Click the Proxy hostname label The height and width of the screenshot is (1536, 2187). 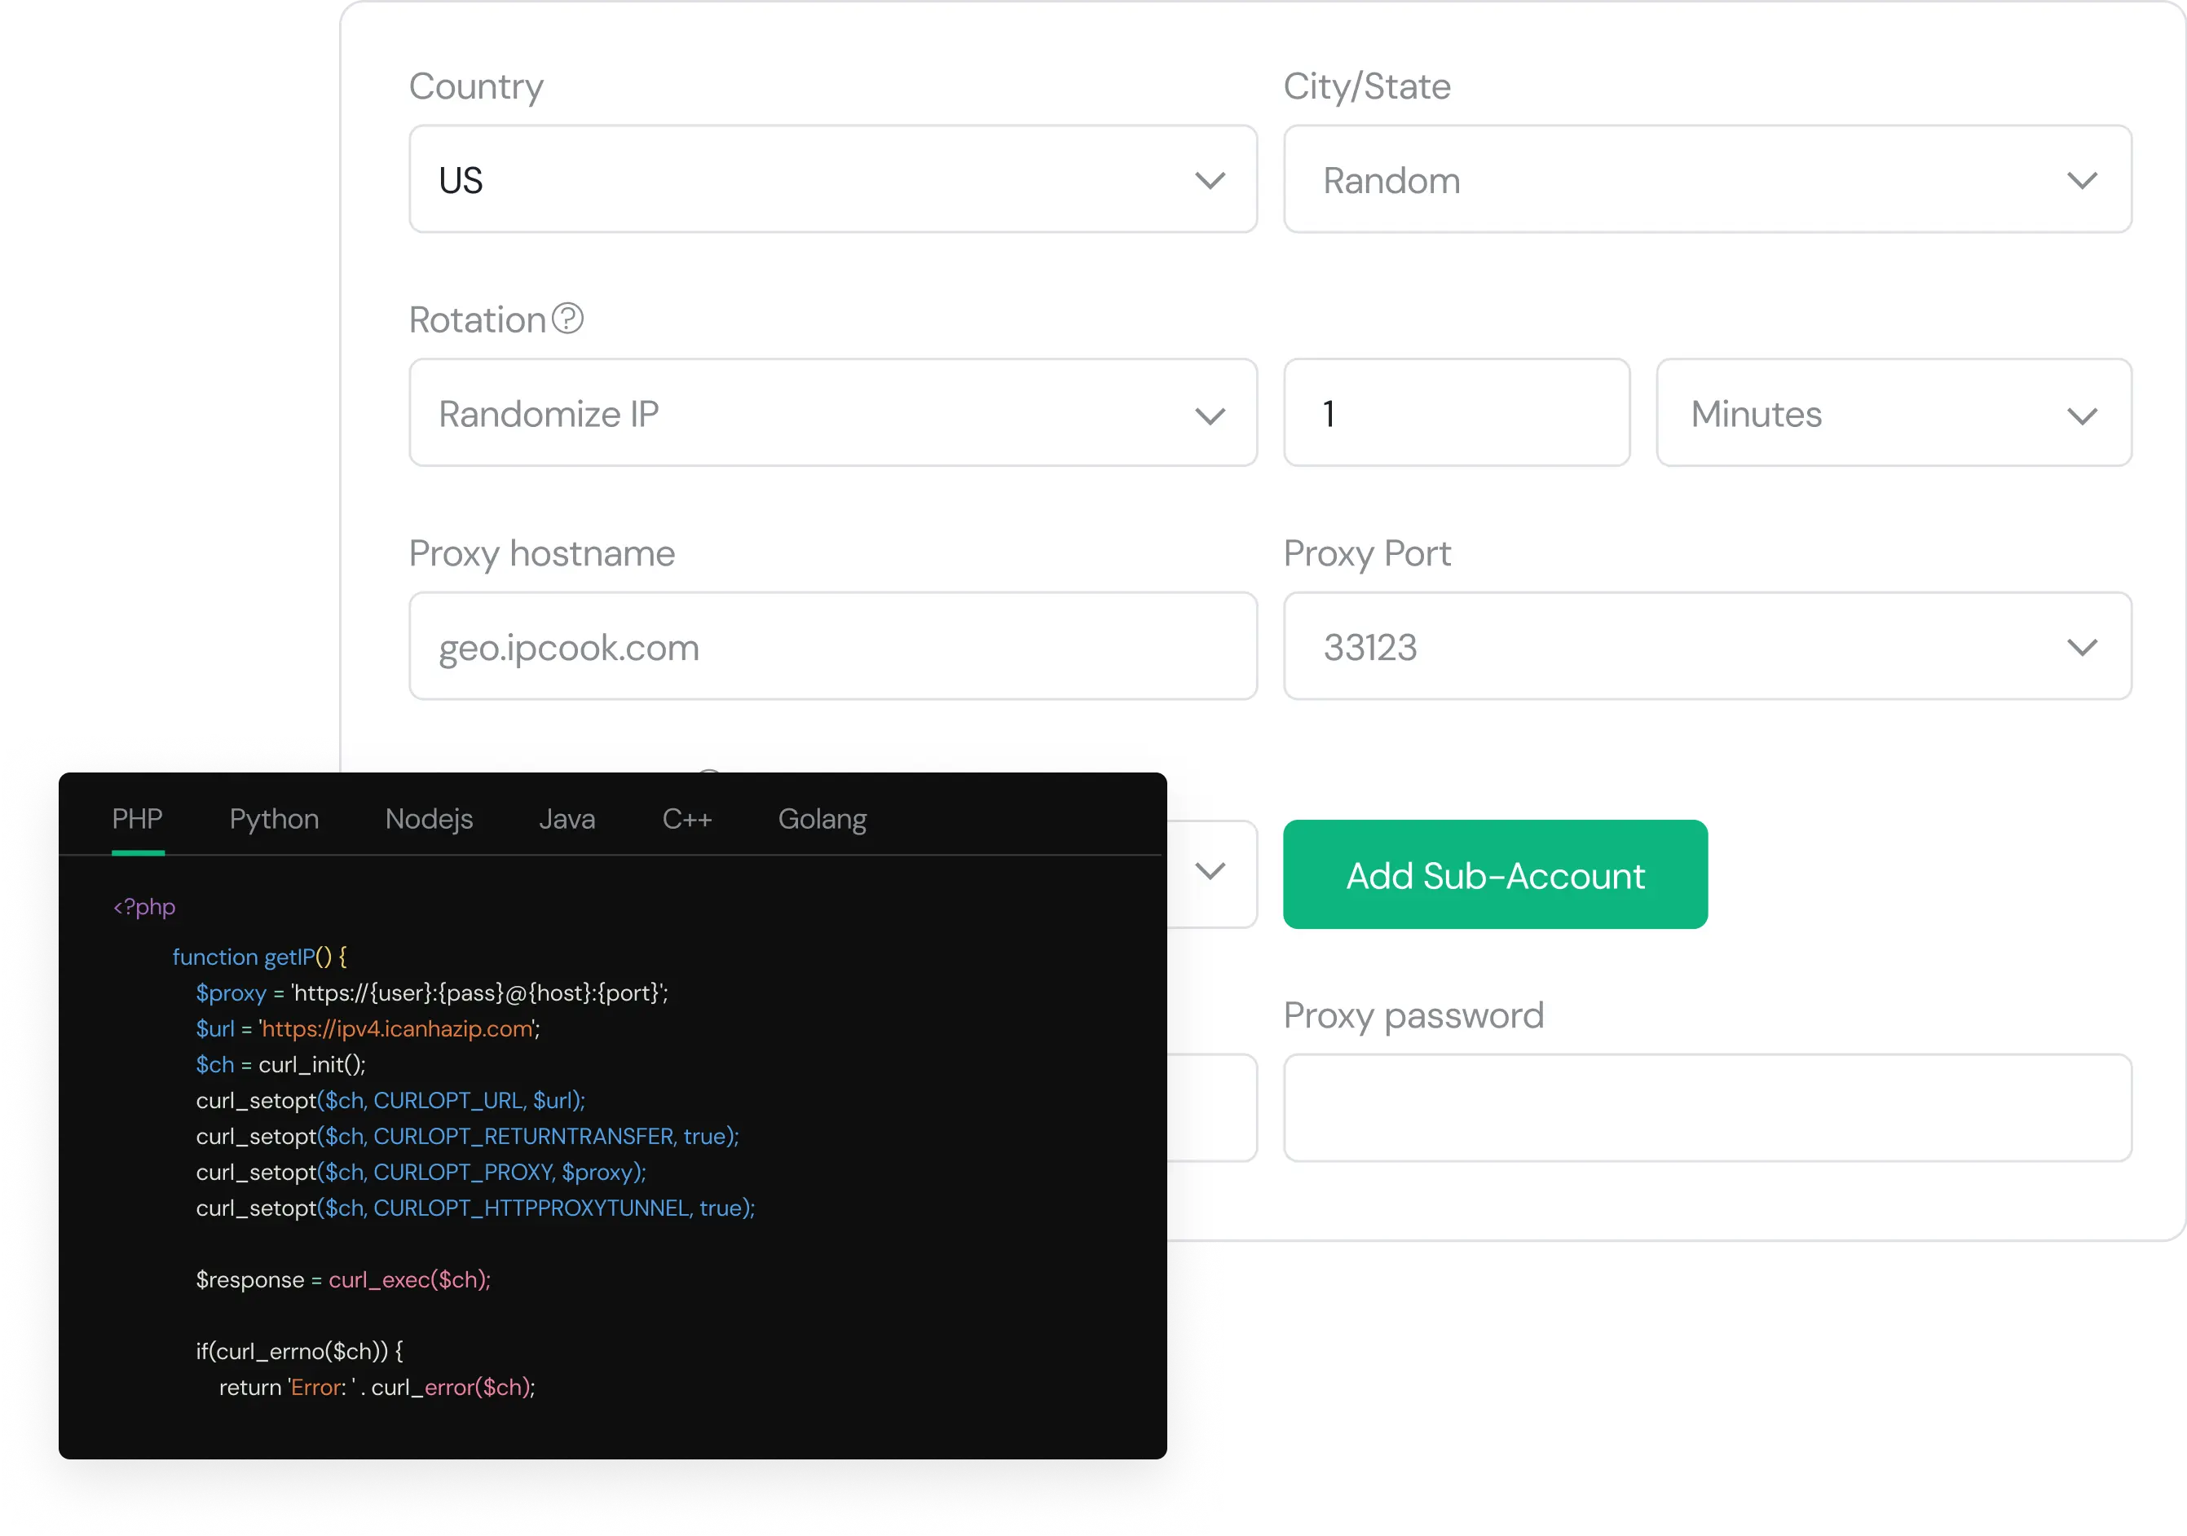tap(542, 553)
